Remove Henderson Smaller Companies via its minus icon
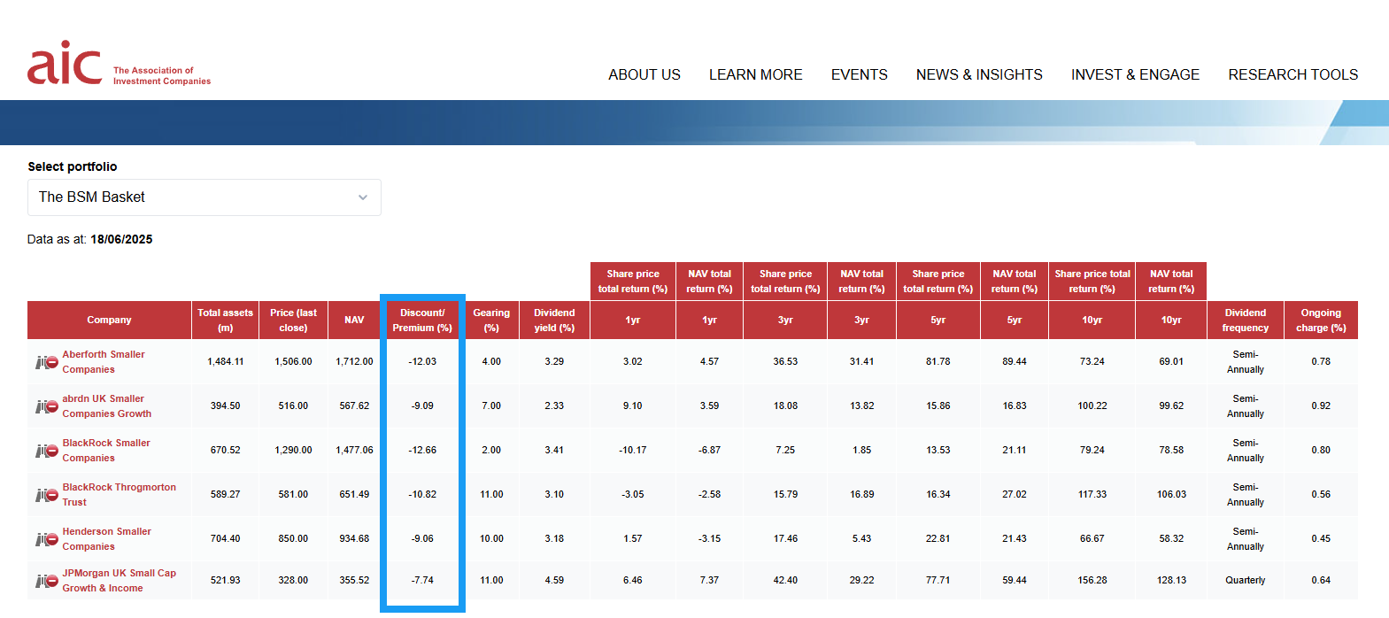The width and height of the screenshot is (1389, 618). [x=52, y=539]
